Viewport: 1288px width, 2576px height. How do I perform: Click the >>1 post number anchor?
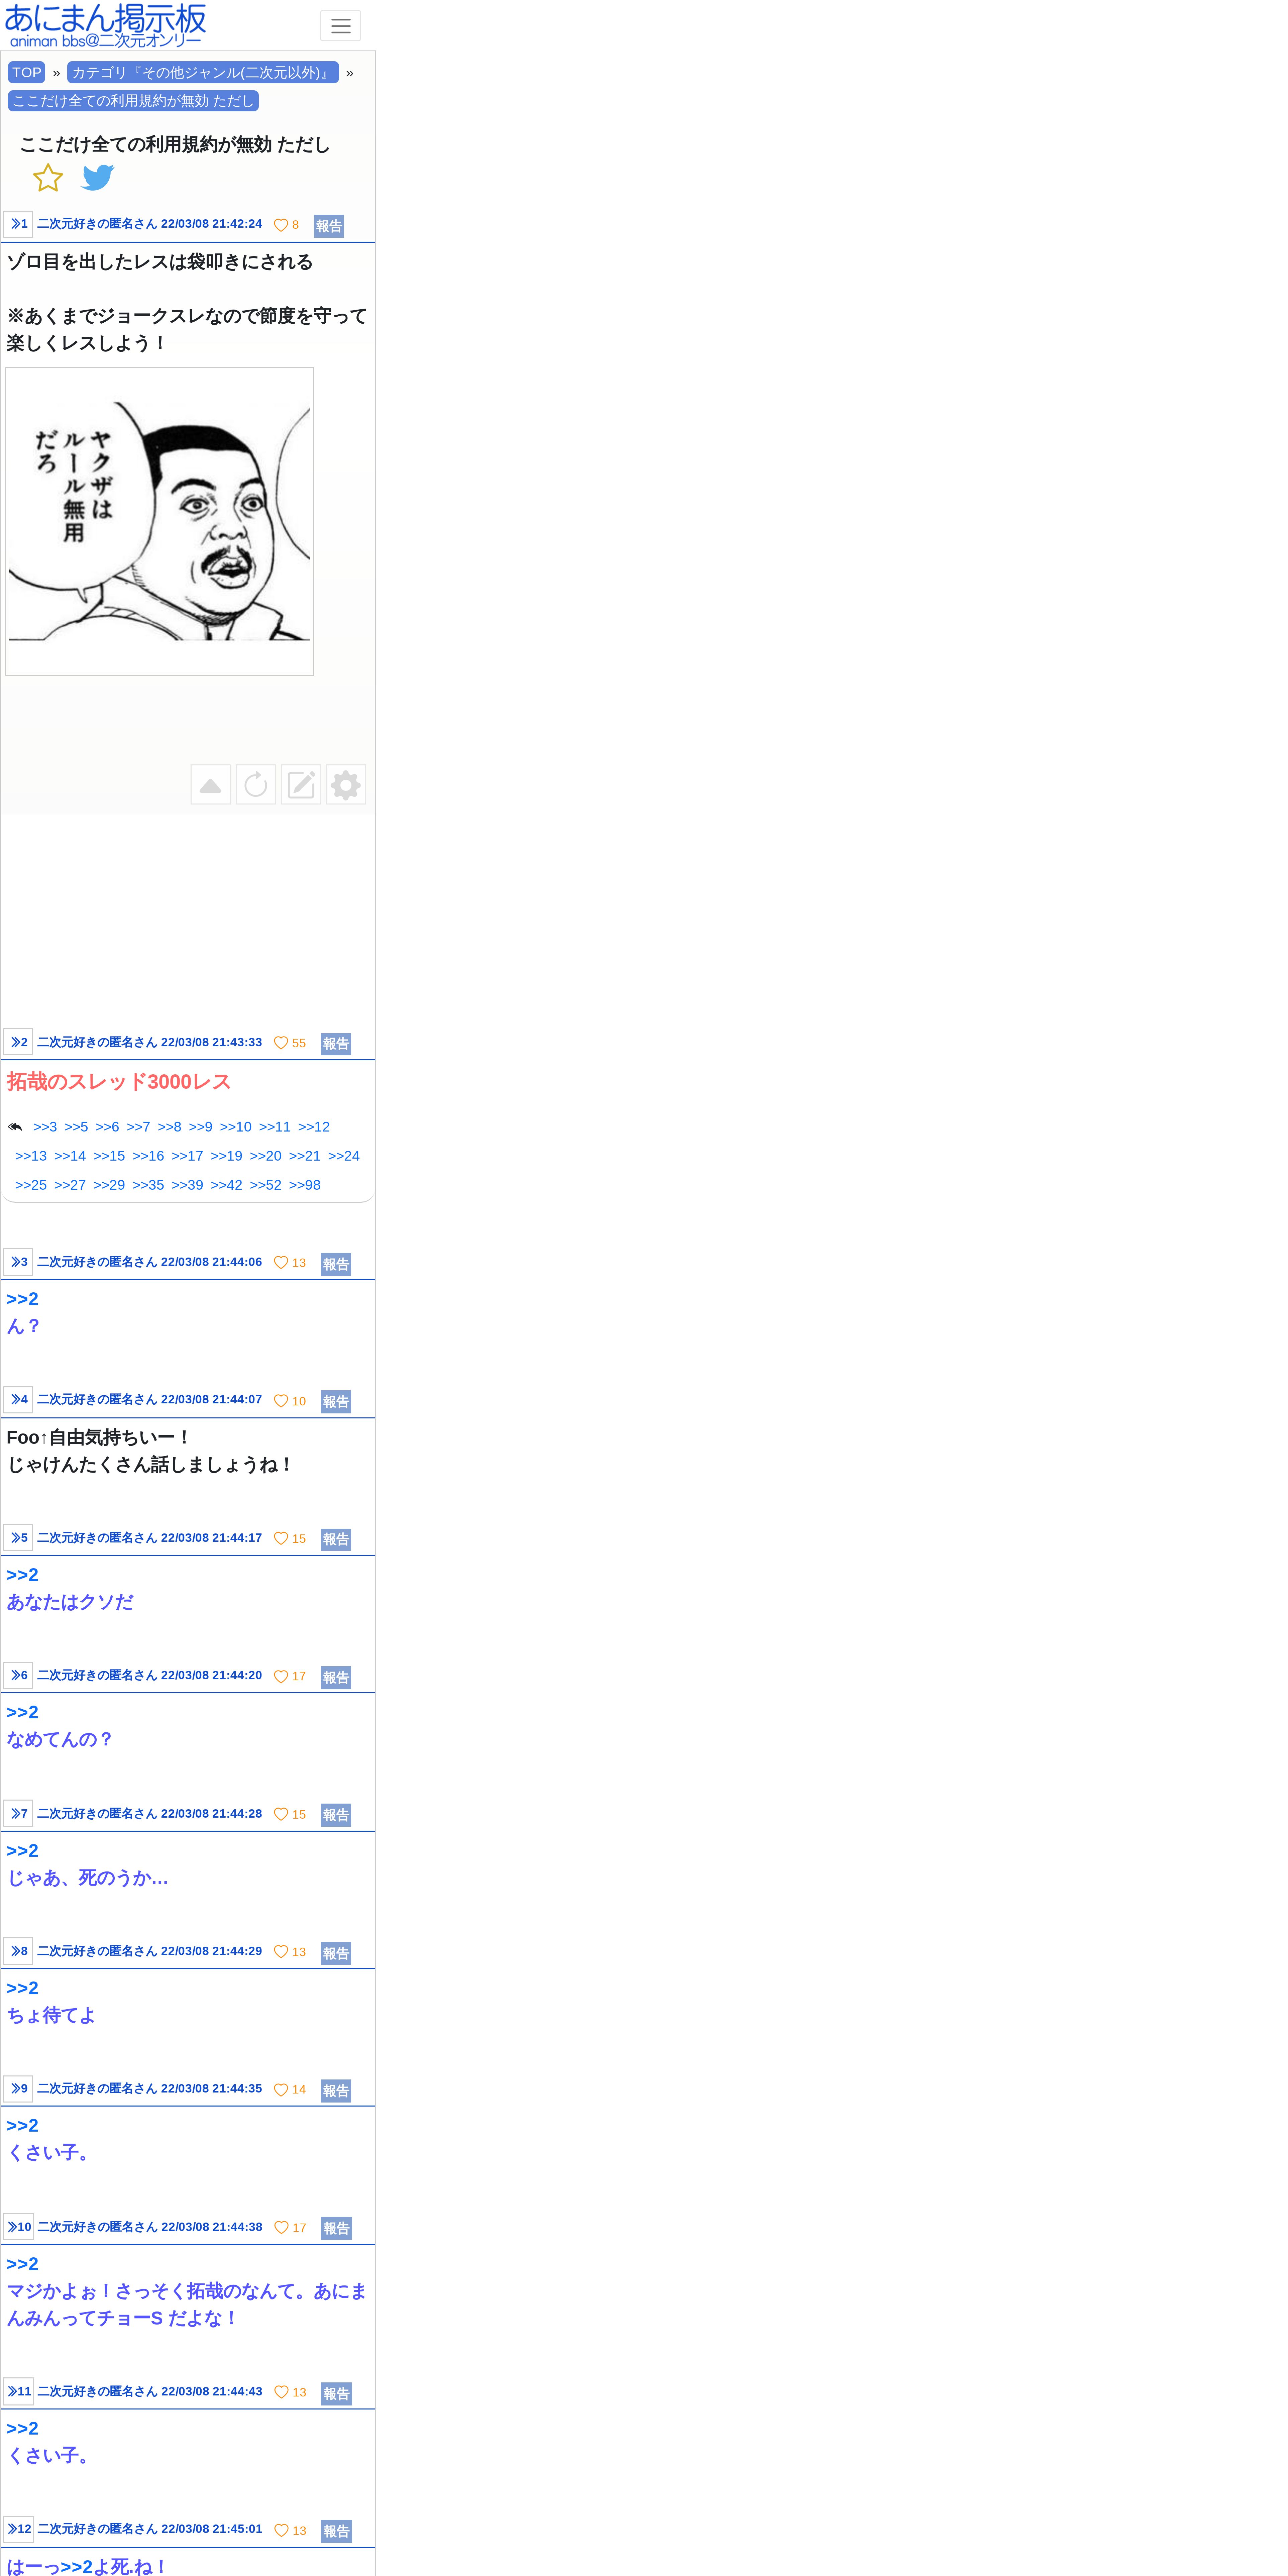pyautogui.click(x=18, y=224)
